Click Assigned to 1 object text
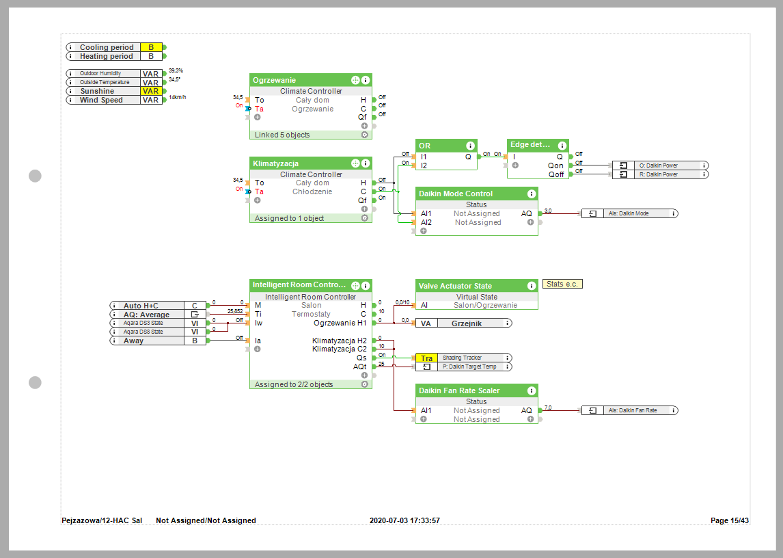Viewport: 783px width, 558px height. click(x=289, y=219)
